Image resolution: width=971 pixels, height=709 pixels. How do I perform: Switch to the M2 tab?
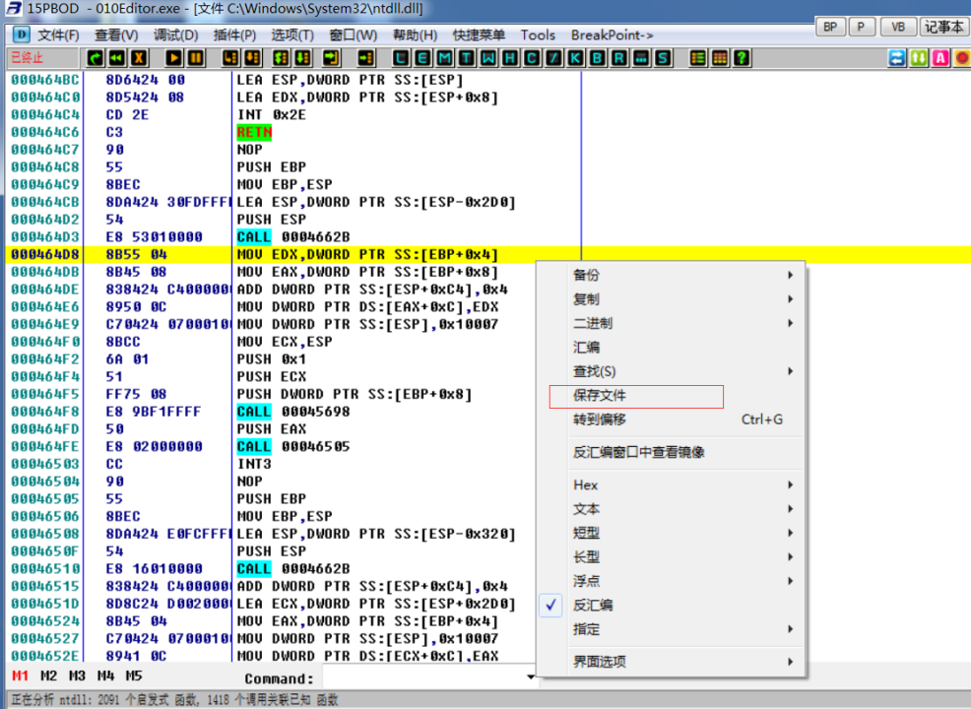pos(48,677)
